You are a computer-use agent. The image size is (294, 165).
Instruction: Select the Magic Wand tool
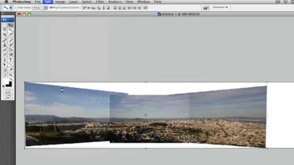tap(11, 30)
